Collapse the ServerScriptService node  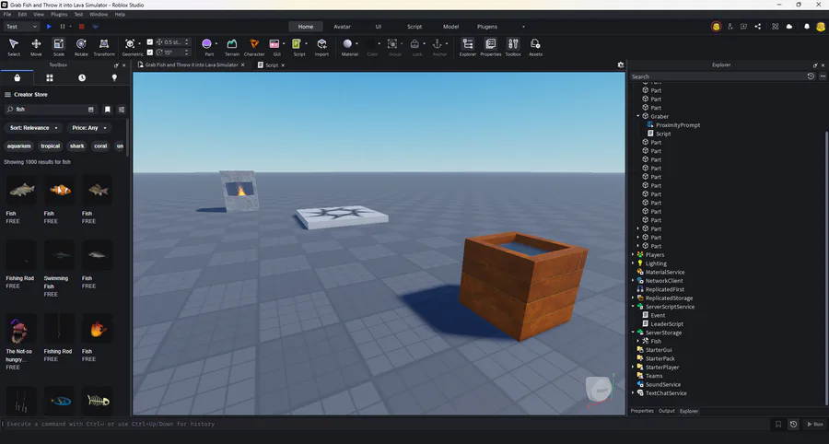click(x=633, y=307)
